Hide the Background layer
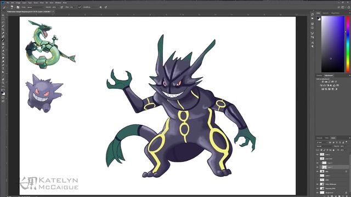351x197 pixels. (x=318, y=193)
